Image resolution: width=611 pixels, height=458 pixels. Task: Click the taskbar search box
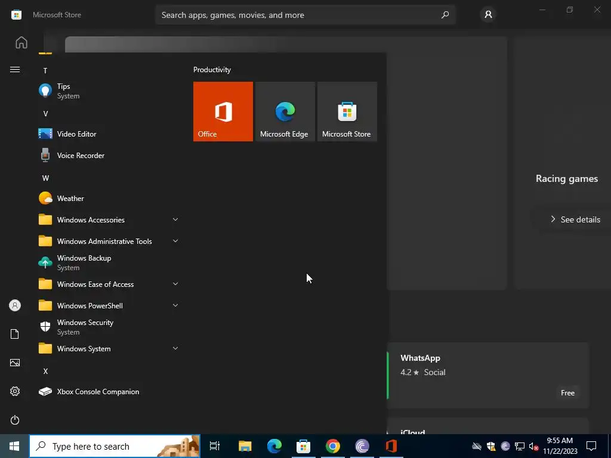[115, 446]
